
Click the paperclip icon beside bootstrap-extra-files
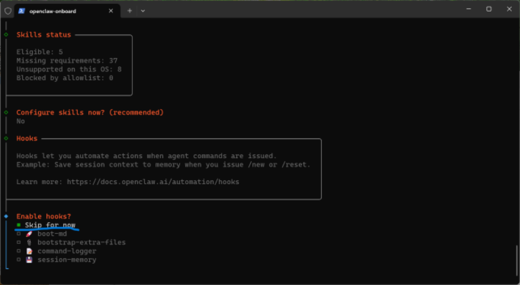coord(29,242)
